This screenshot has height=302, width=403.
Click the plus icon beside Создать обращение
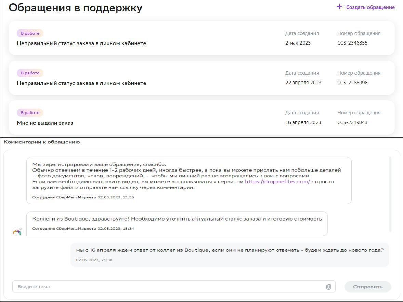point(339,7)
